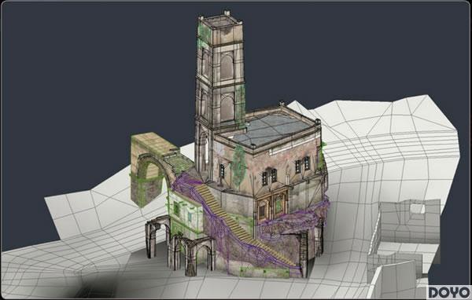Image resolution: width=472 pixels, height=300 pixels.
Task: Select the left pair of facade windows
Action: pos(269,177)
